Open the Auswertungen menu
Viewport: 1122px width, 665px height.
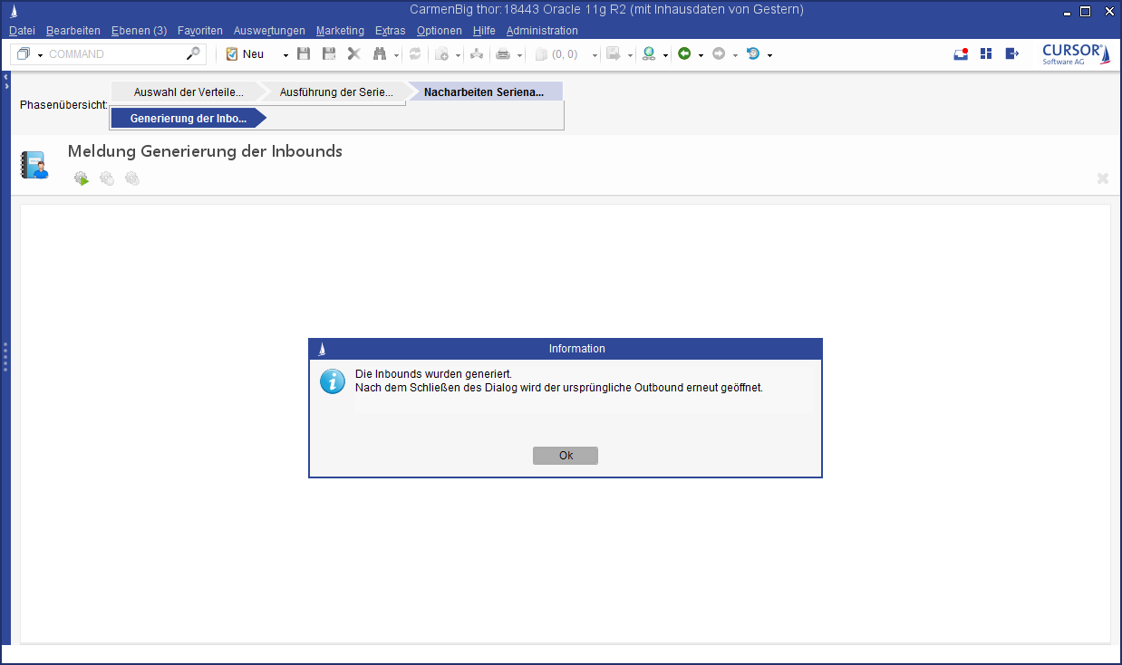269,31
